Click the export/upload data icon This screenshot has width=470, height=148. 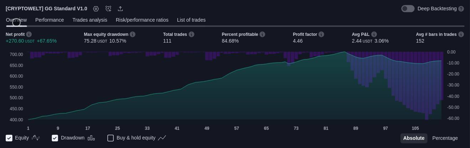click(x=121, y=9)
